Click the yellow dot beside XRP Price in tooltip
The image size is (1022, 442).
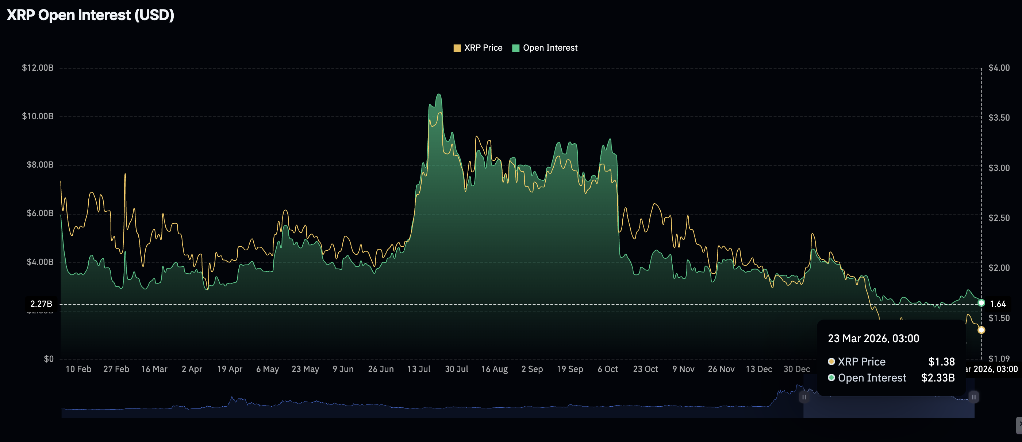(831, 361)
